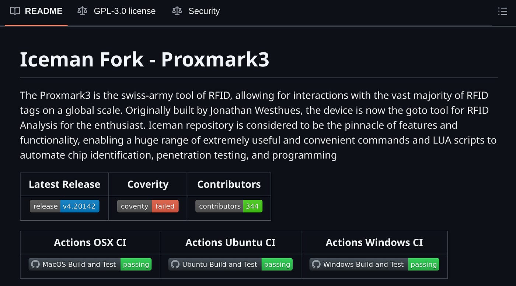
Task: Click 'penetration testing' in the description
Action: click(x=202, y=155)
